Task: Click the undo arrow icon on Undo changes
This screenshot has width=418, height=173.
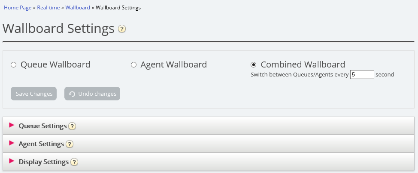Action: click(x=72, y=94)
